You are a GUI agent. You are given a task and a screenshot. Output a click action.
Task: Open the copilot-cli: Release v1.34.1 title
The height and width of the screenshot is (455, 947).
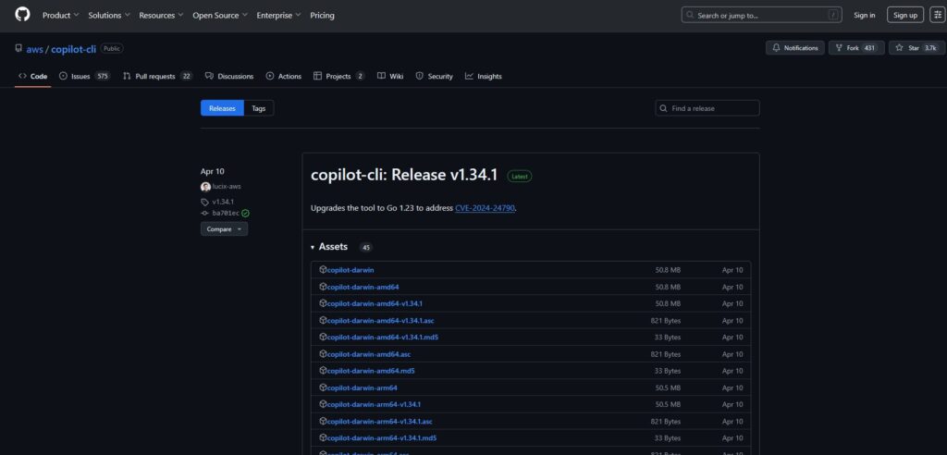[x=404, y=175]
